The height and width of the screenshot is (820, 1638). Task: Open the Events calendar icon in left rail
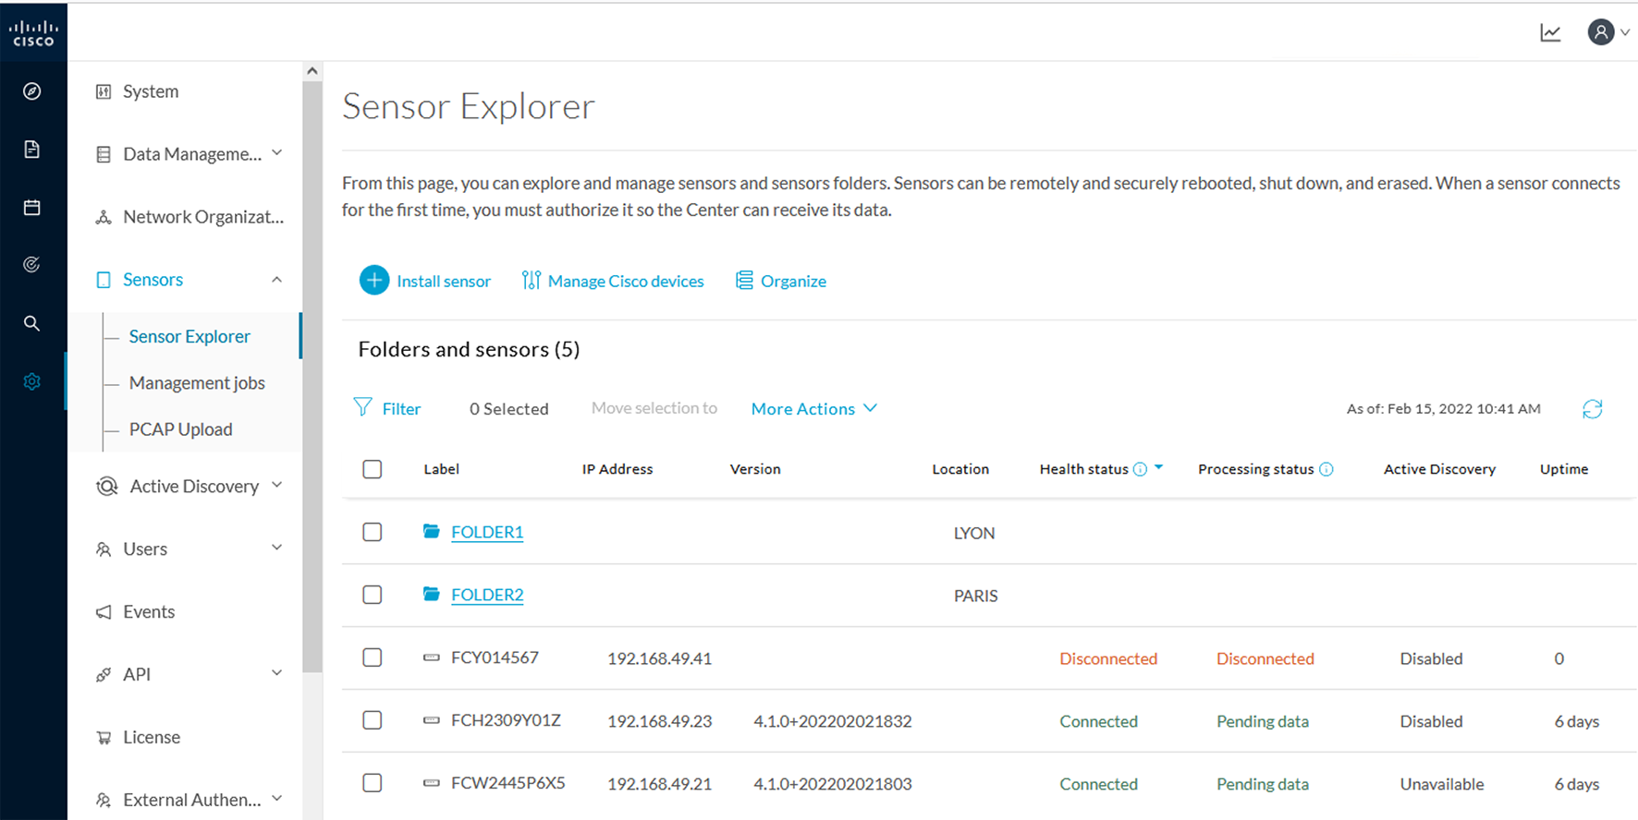pyautogui.click(x=32, y=208)
